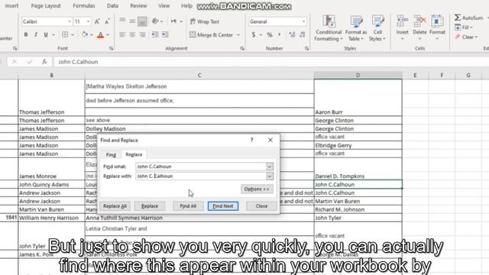Open Cell Styles gallery
Viewport: 489px width, 275px height.
click(377, 28)
